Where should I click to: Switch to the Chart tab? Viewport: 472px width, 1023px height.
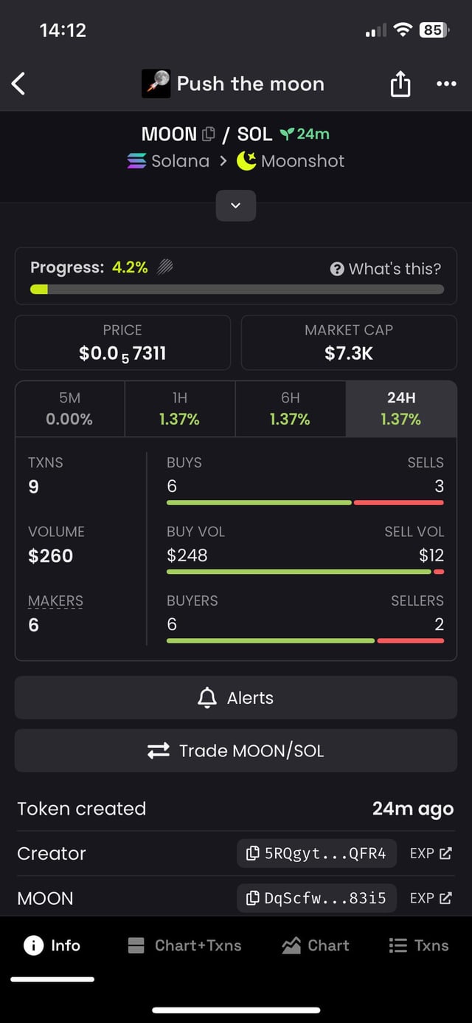click(x=316, y=945)
